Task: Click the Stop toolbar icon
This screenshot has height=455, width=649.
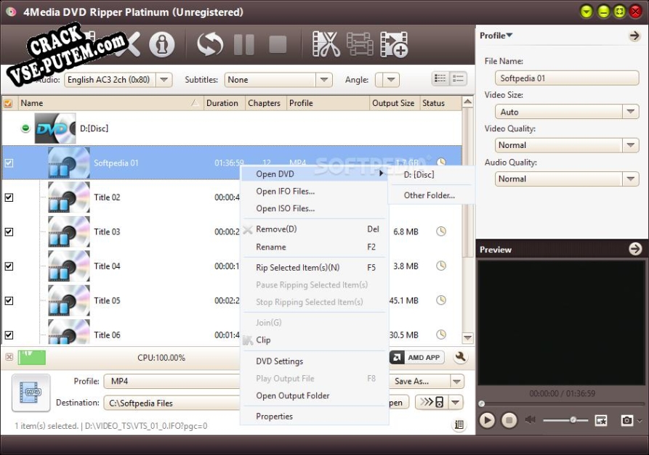Action: point(278,44)
